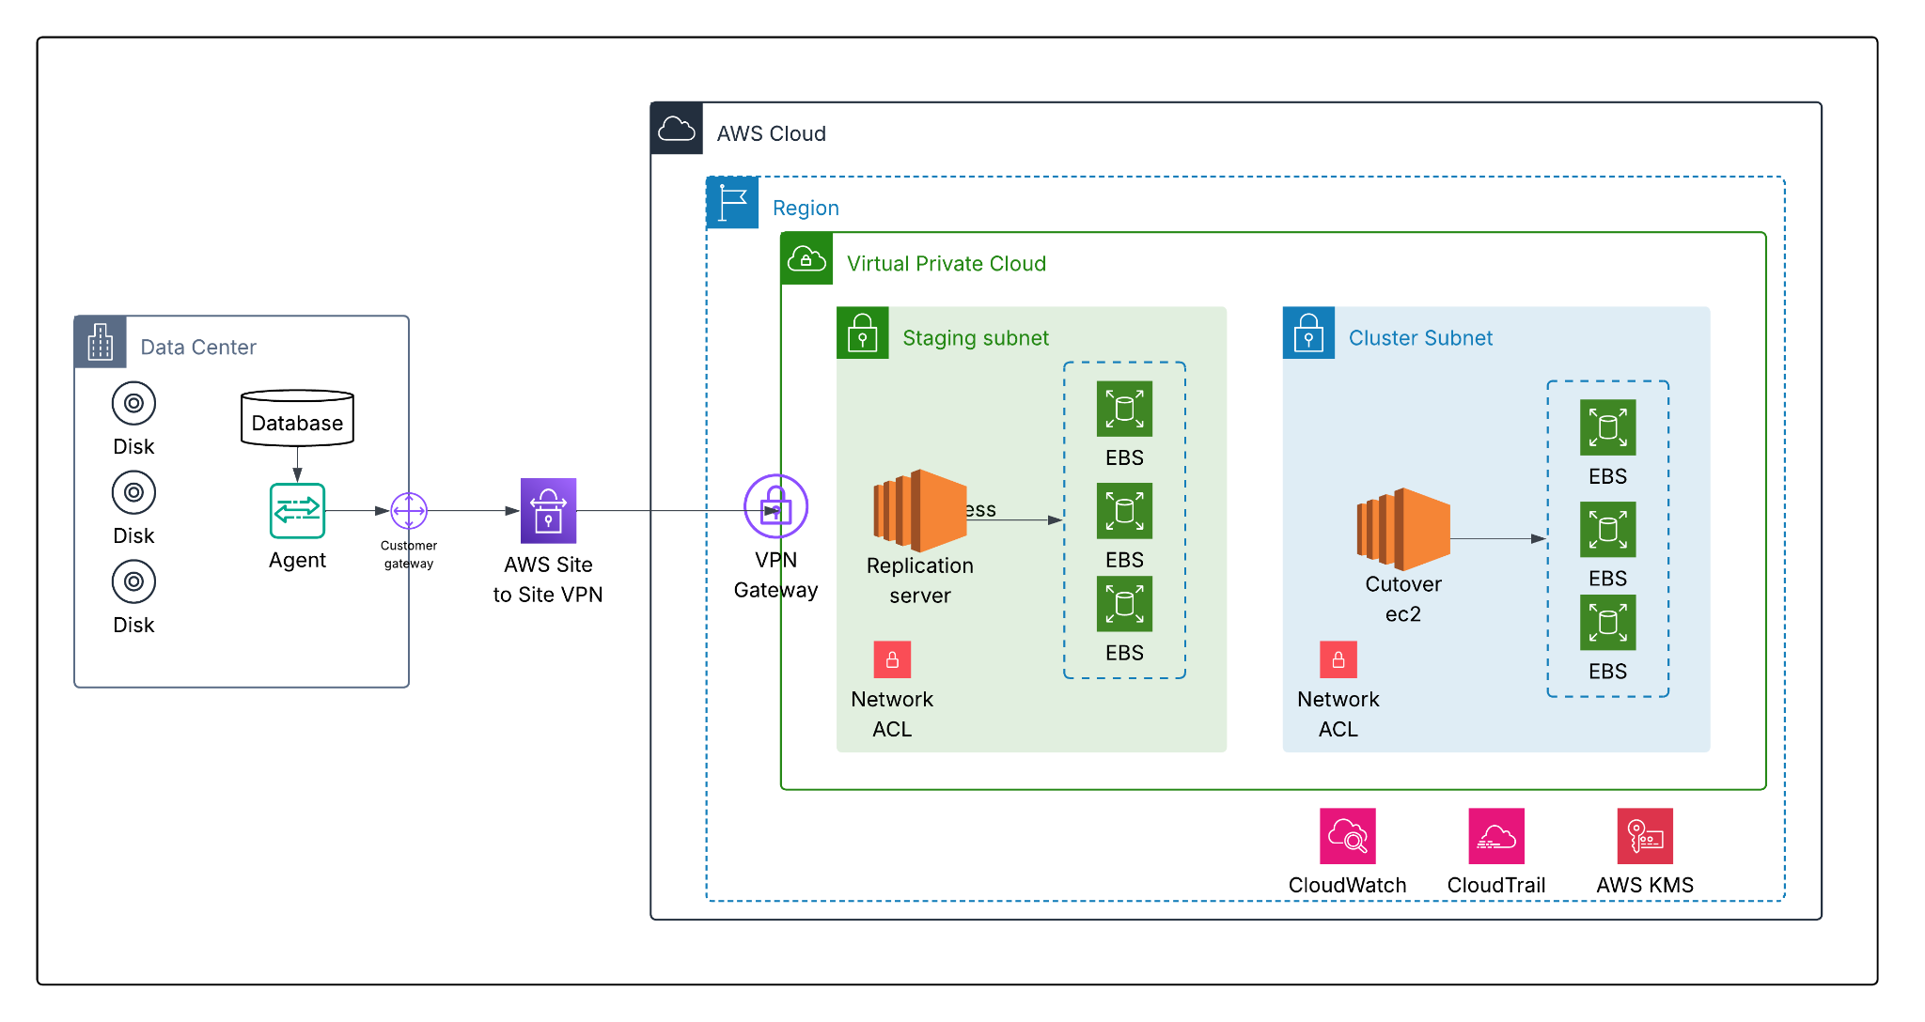Select the Data Center building icon

tap(101, 342)
